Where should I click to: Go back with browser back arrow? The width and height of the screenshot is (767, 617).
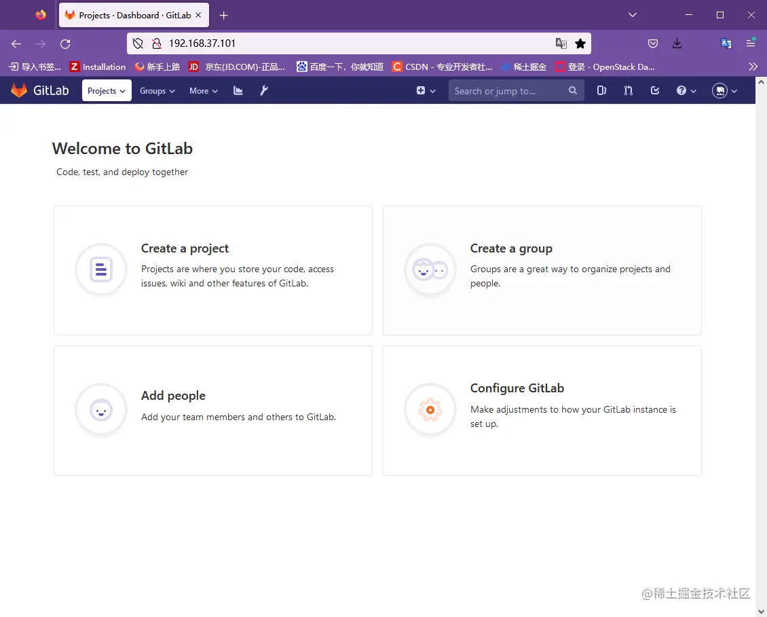[x=16, y=43]
